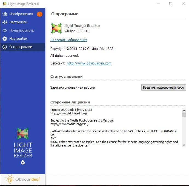The height and width of the screenshot is (186, 189).
Task: Select the О программе sidebar item
Action: point(23,47)
